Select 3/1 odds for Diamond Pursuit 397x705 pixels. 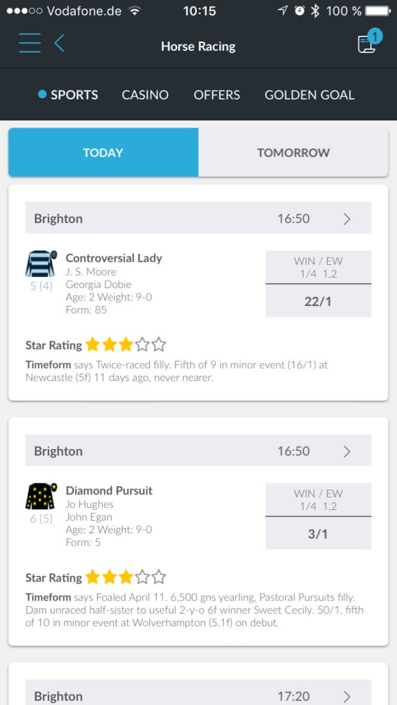pos(318,533)
